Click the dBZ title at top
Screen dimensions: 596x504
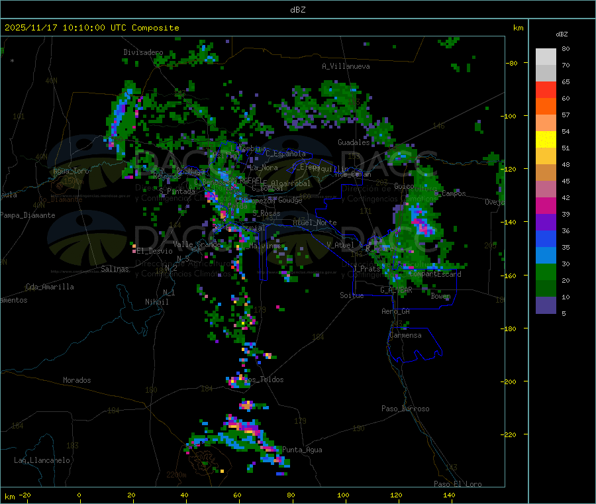pyautogui.click(x=297, y=10)
